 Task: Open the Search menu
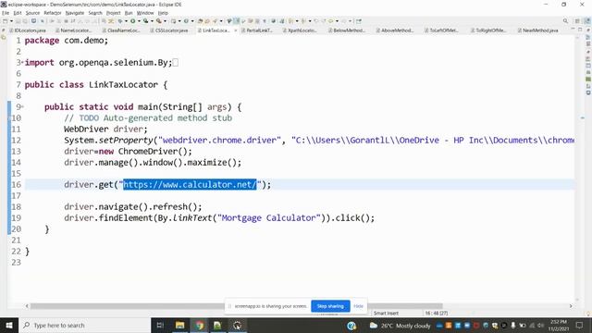tap(95, 13)
